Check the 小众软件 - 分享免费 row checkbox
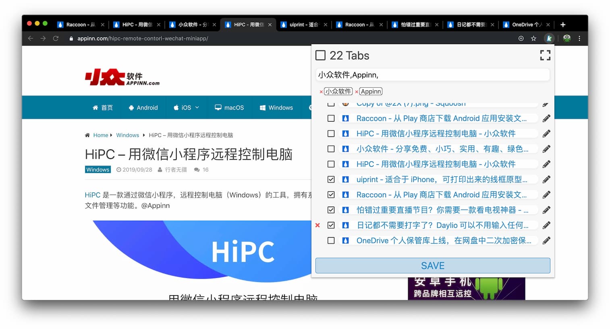Image resolution: width=610 pixels, height=329 pixels. point(331,149)
